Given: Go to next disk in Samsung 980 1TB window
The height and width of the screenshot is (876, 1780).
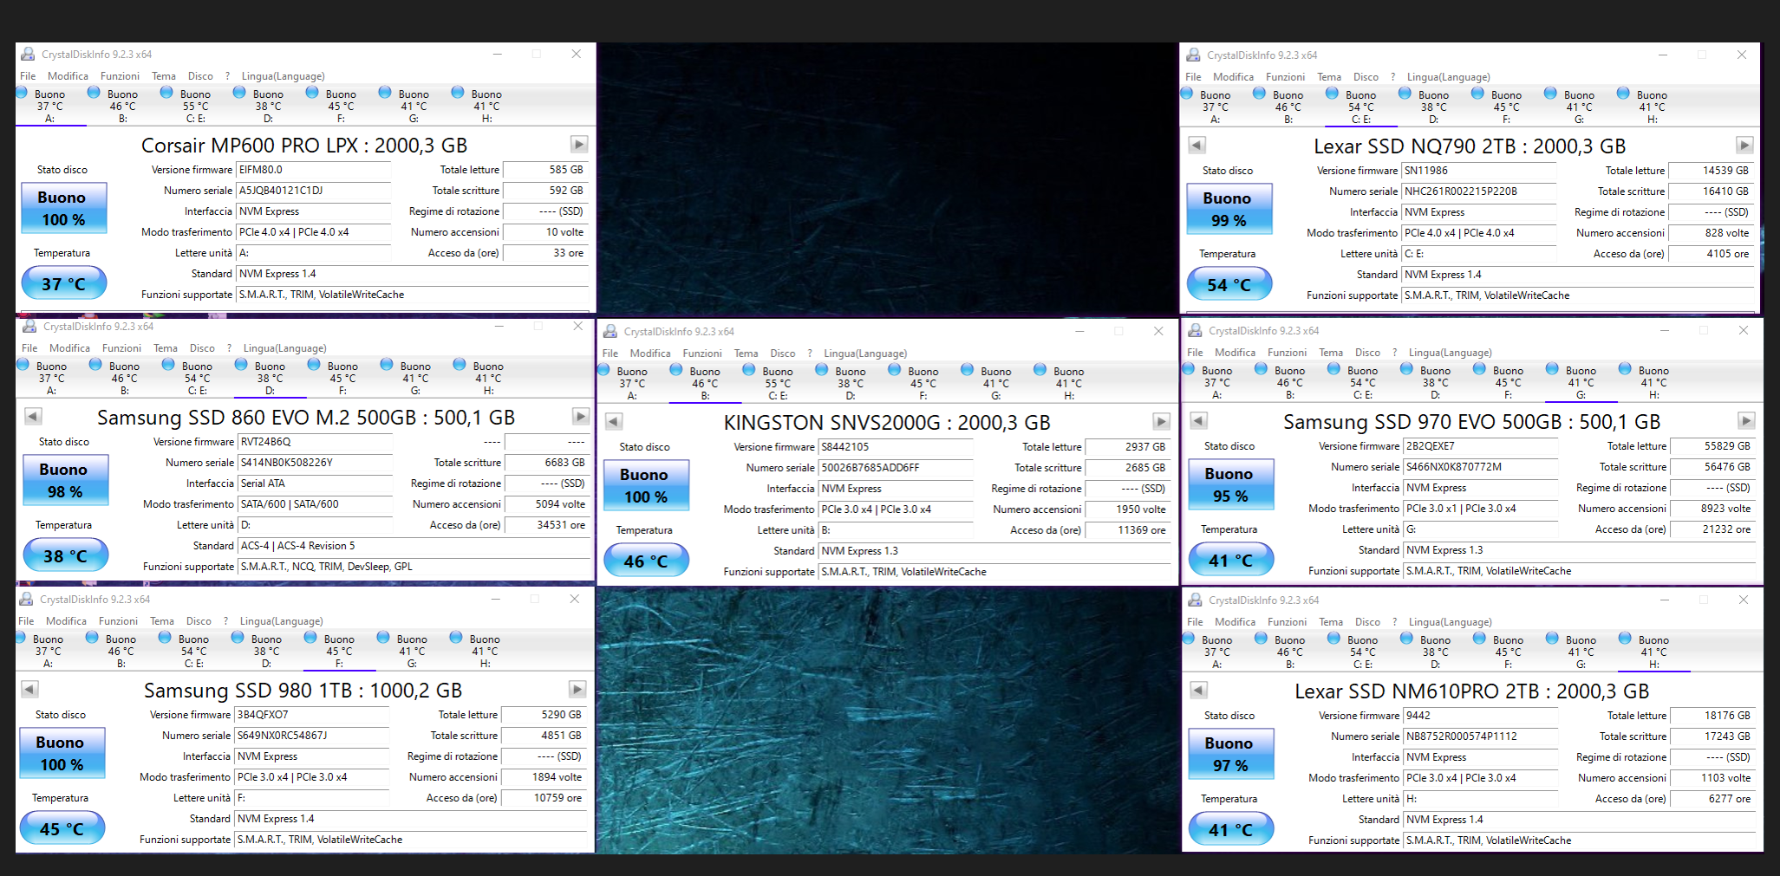Looking at the screenshot, I should click(x=577, y=689).
